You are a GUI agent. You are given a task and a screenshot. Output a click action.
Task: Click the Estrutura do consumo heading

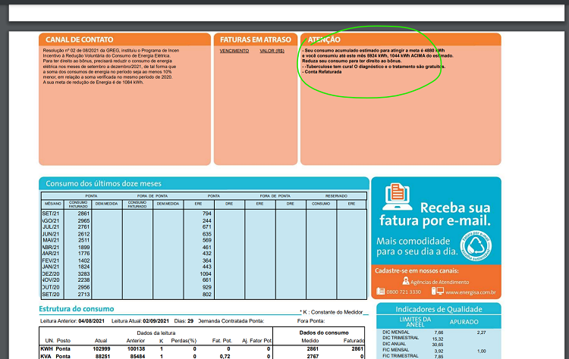pyautogui.click(x=77, y=309)
